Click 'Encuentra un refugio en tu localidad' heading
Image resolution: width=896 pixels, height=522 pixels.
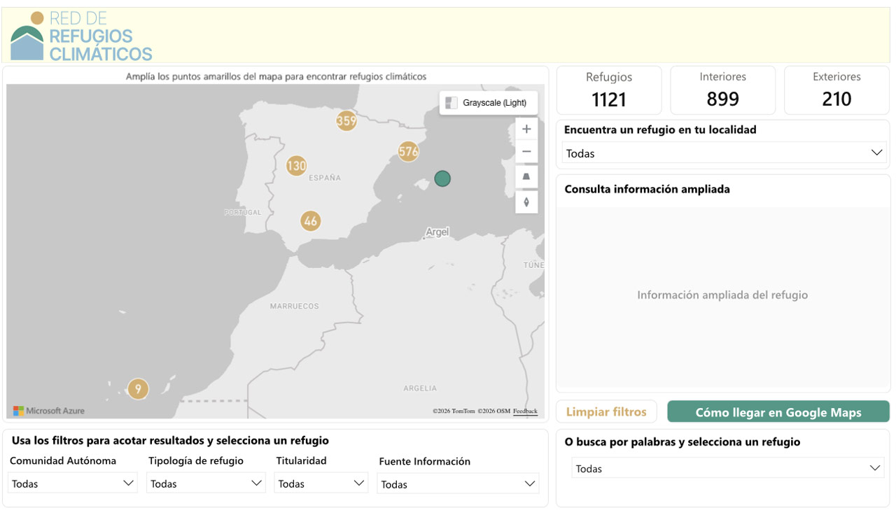660,129
